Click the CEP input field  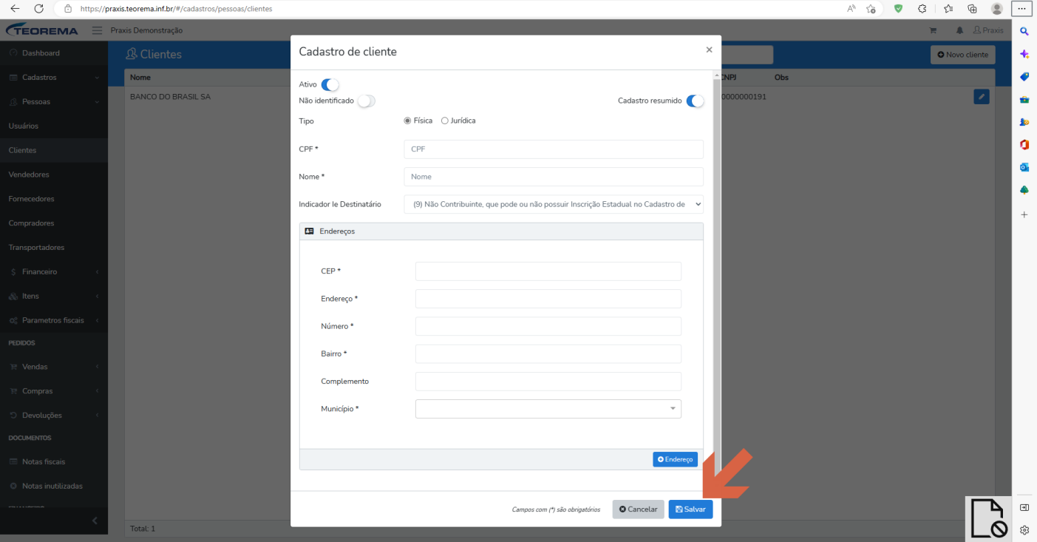[x=548, y=271]
